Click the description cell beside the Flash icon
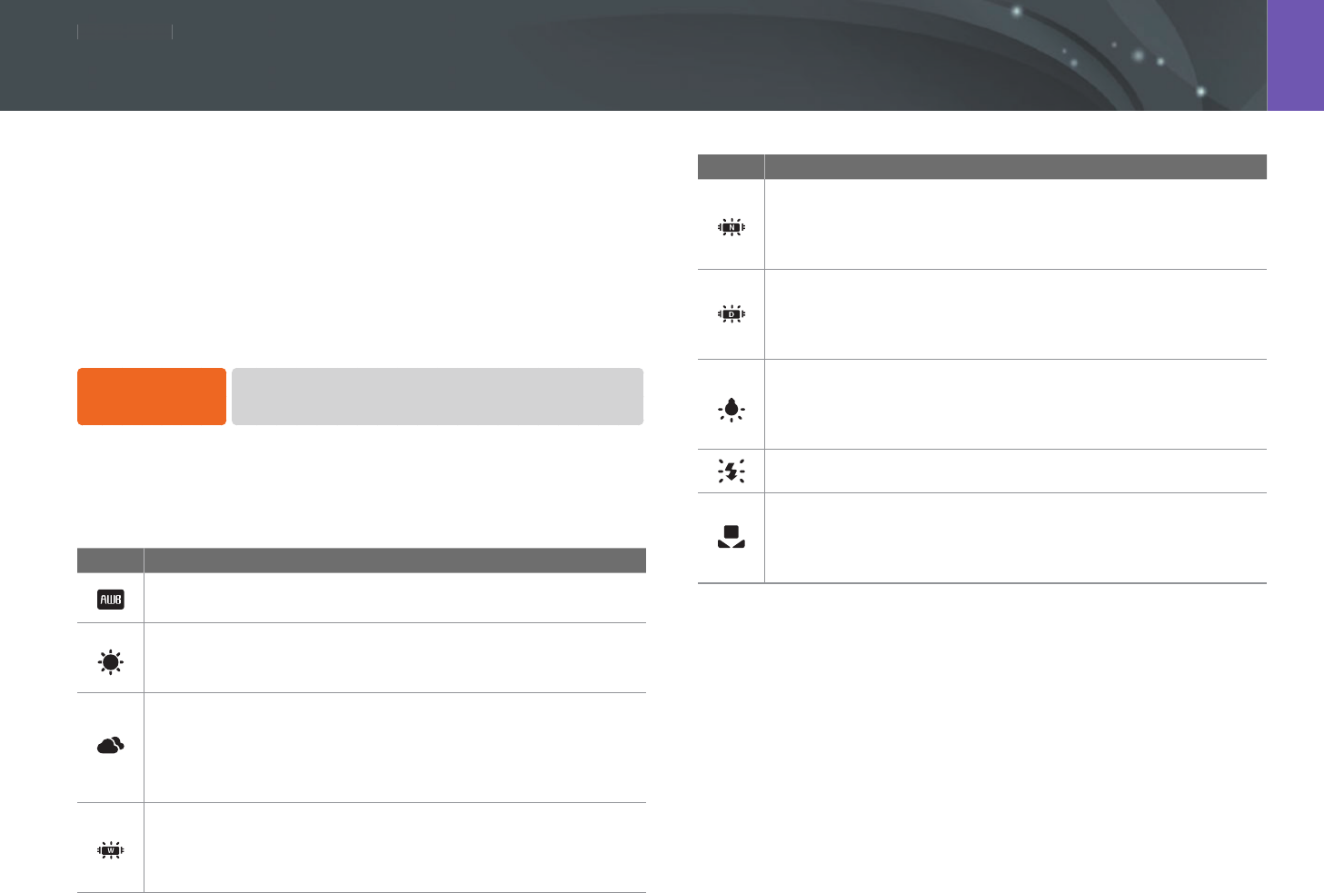1324x893 pixels. pyautogui.click(x=1015, y=471)
